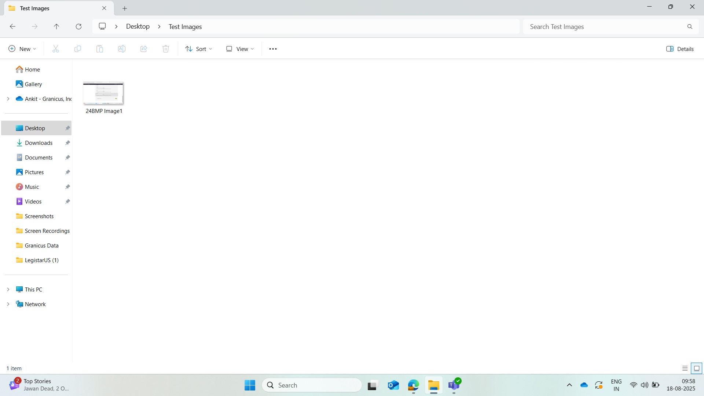
Task: Switch to details list view layout icon
Action: pos(685,368)
